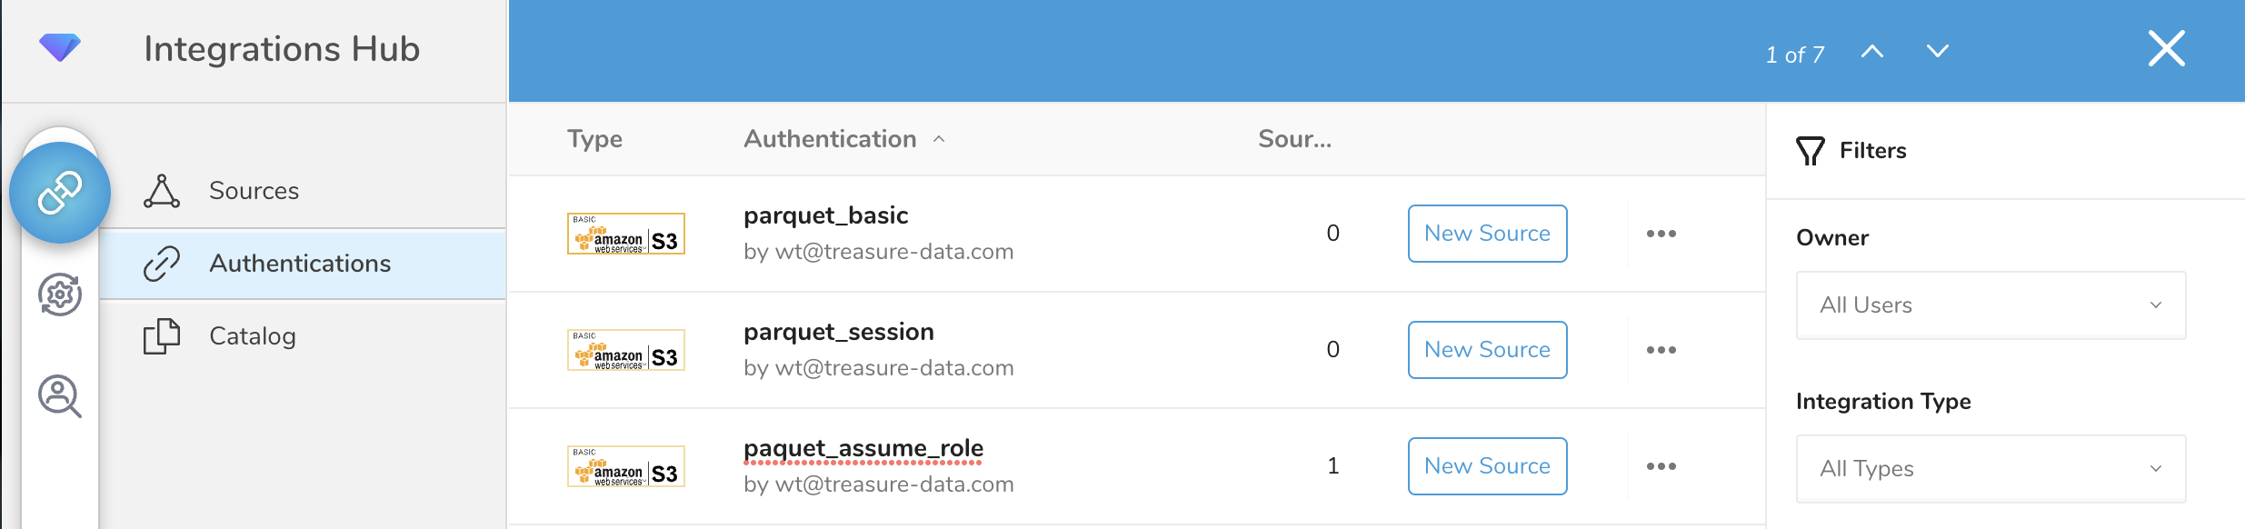Click the Filters funnel icon
2245x529 pixels.
point(1810,151)
